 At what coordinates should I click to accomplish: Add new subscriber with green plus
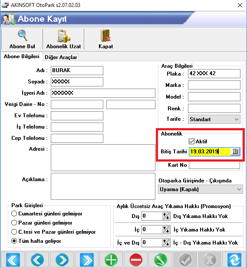(x=111, y=260)
